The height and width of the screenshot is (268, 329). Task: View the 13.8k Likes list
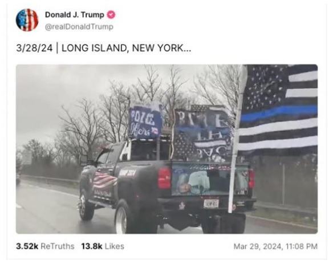pos(103,246)
